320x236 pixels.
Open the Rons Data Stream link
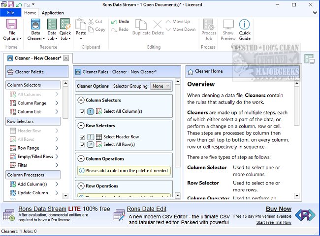pyautogui.click(x=42, y=209)
